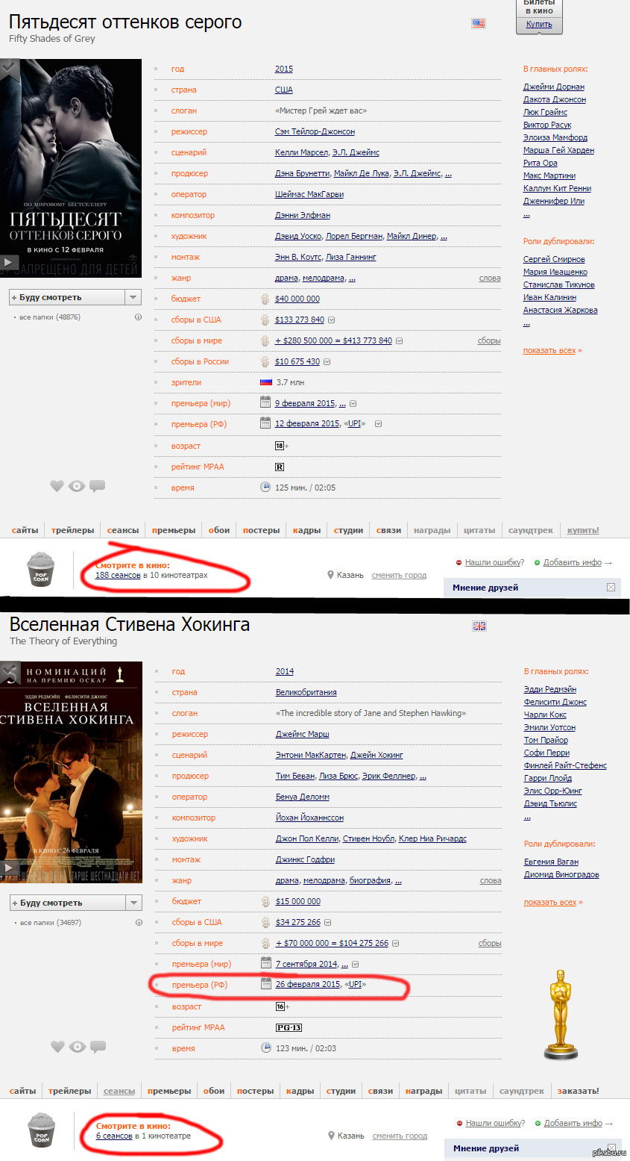Screen dimensions: 630x1161
Task: Open 'кадры' tab for Hawking film
Action: tap(300, 1091)
